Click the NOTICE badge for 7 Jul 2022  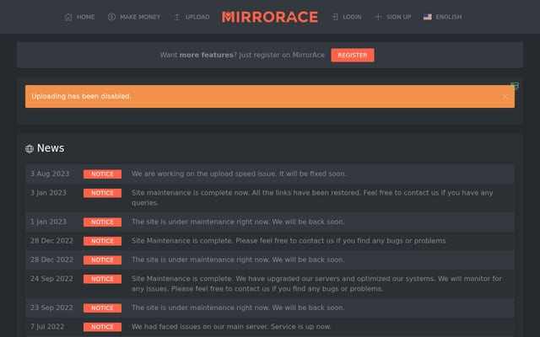pos(102,327)
